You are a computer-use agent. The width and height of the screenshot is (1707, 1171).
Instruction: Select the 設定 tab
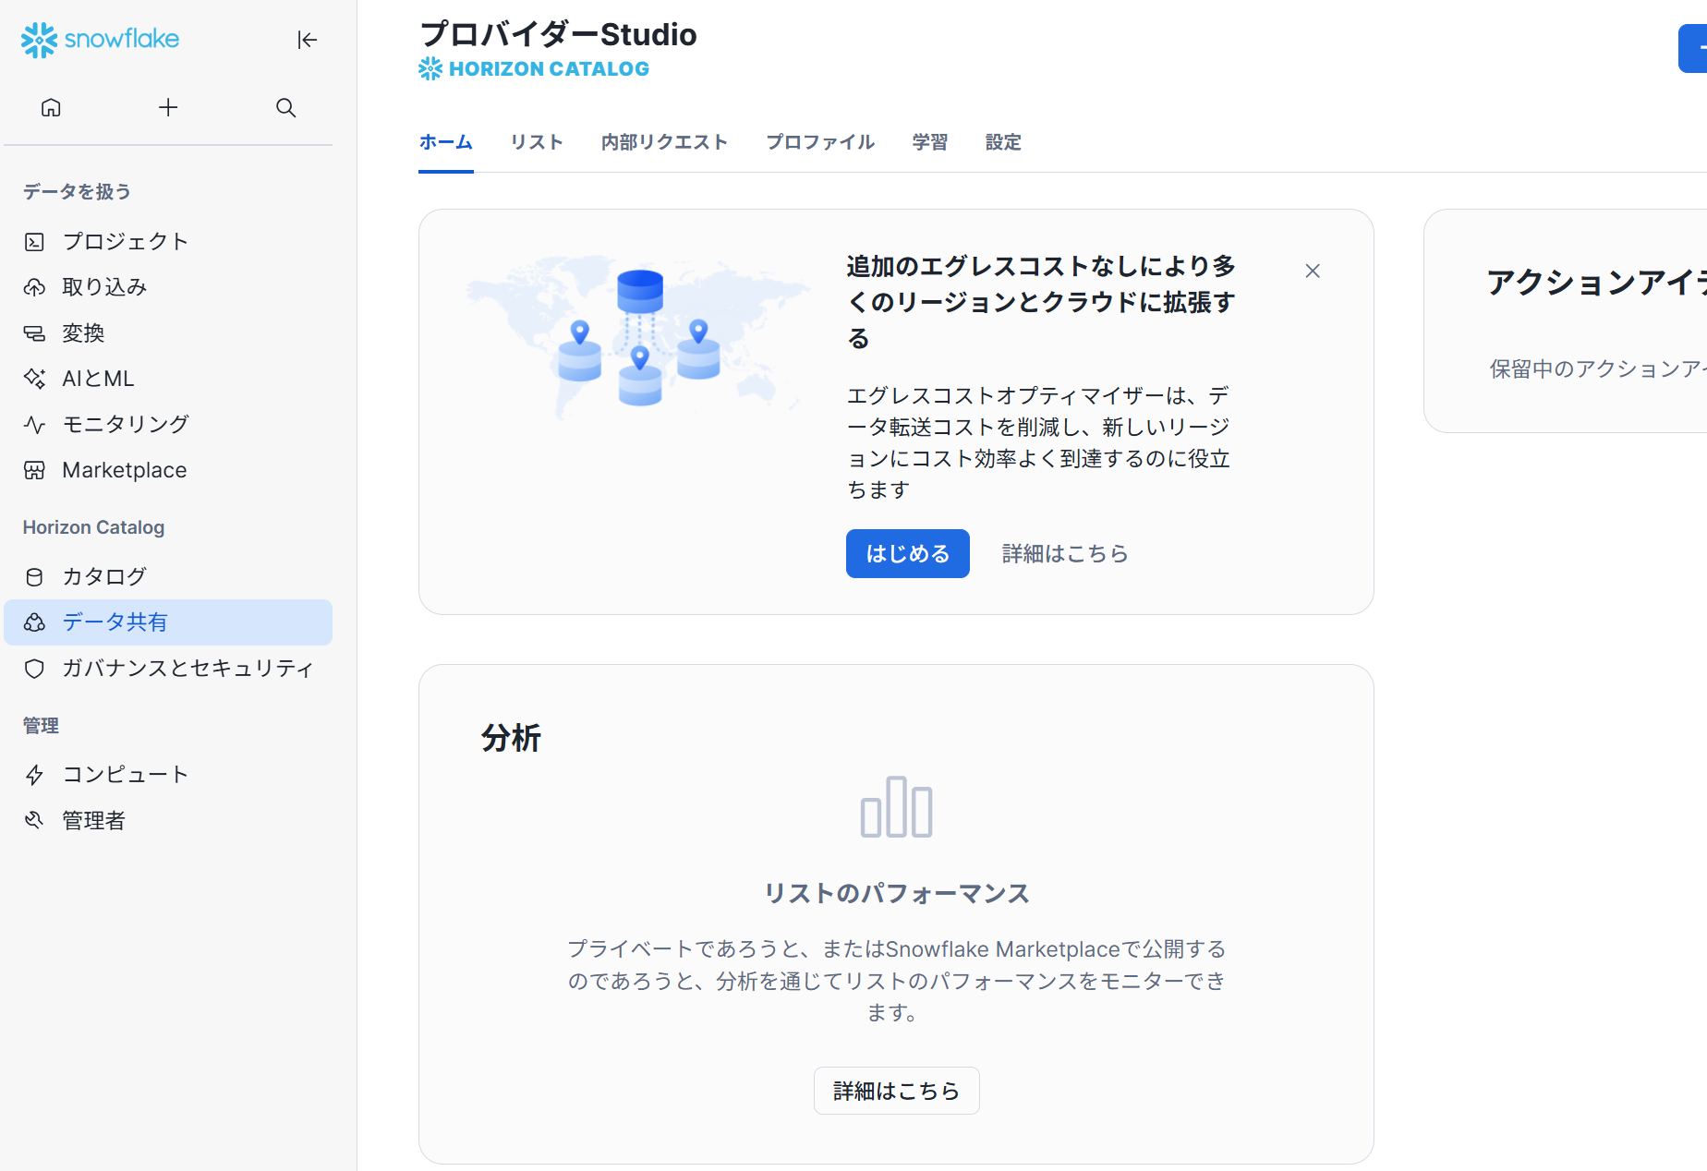(1003, 142)
